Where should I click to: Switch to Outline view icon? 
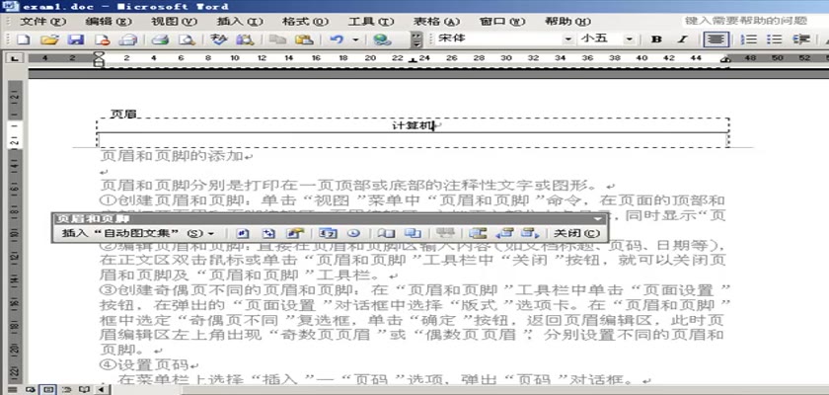point(66,390)
